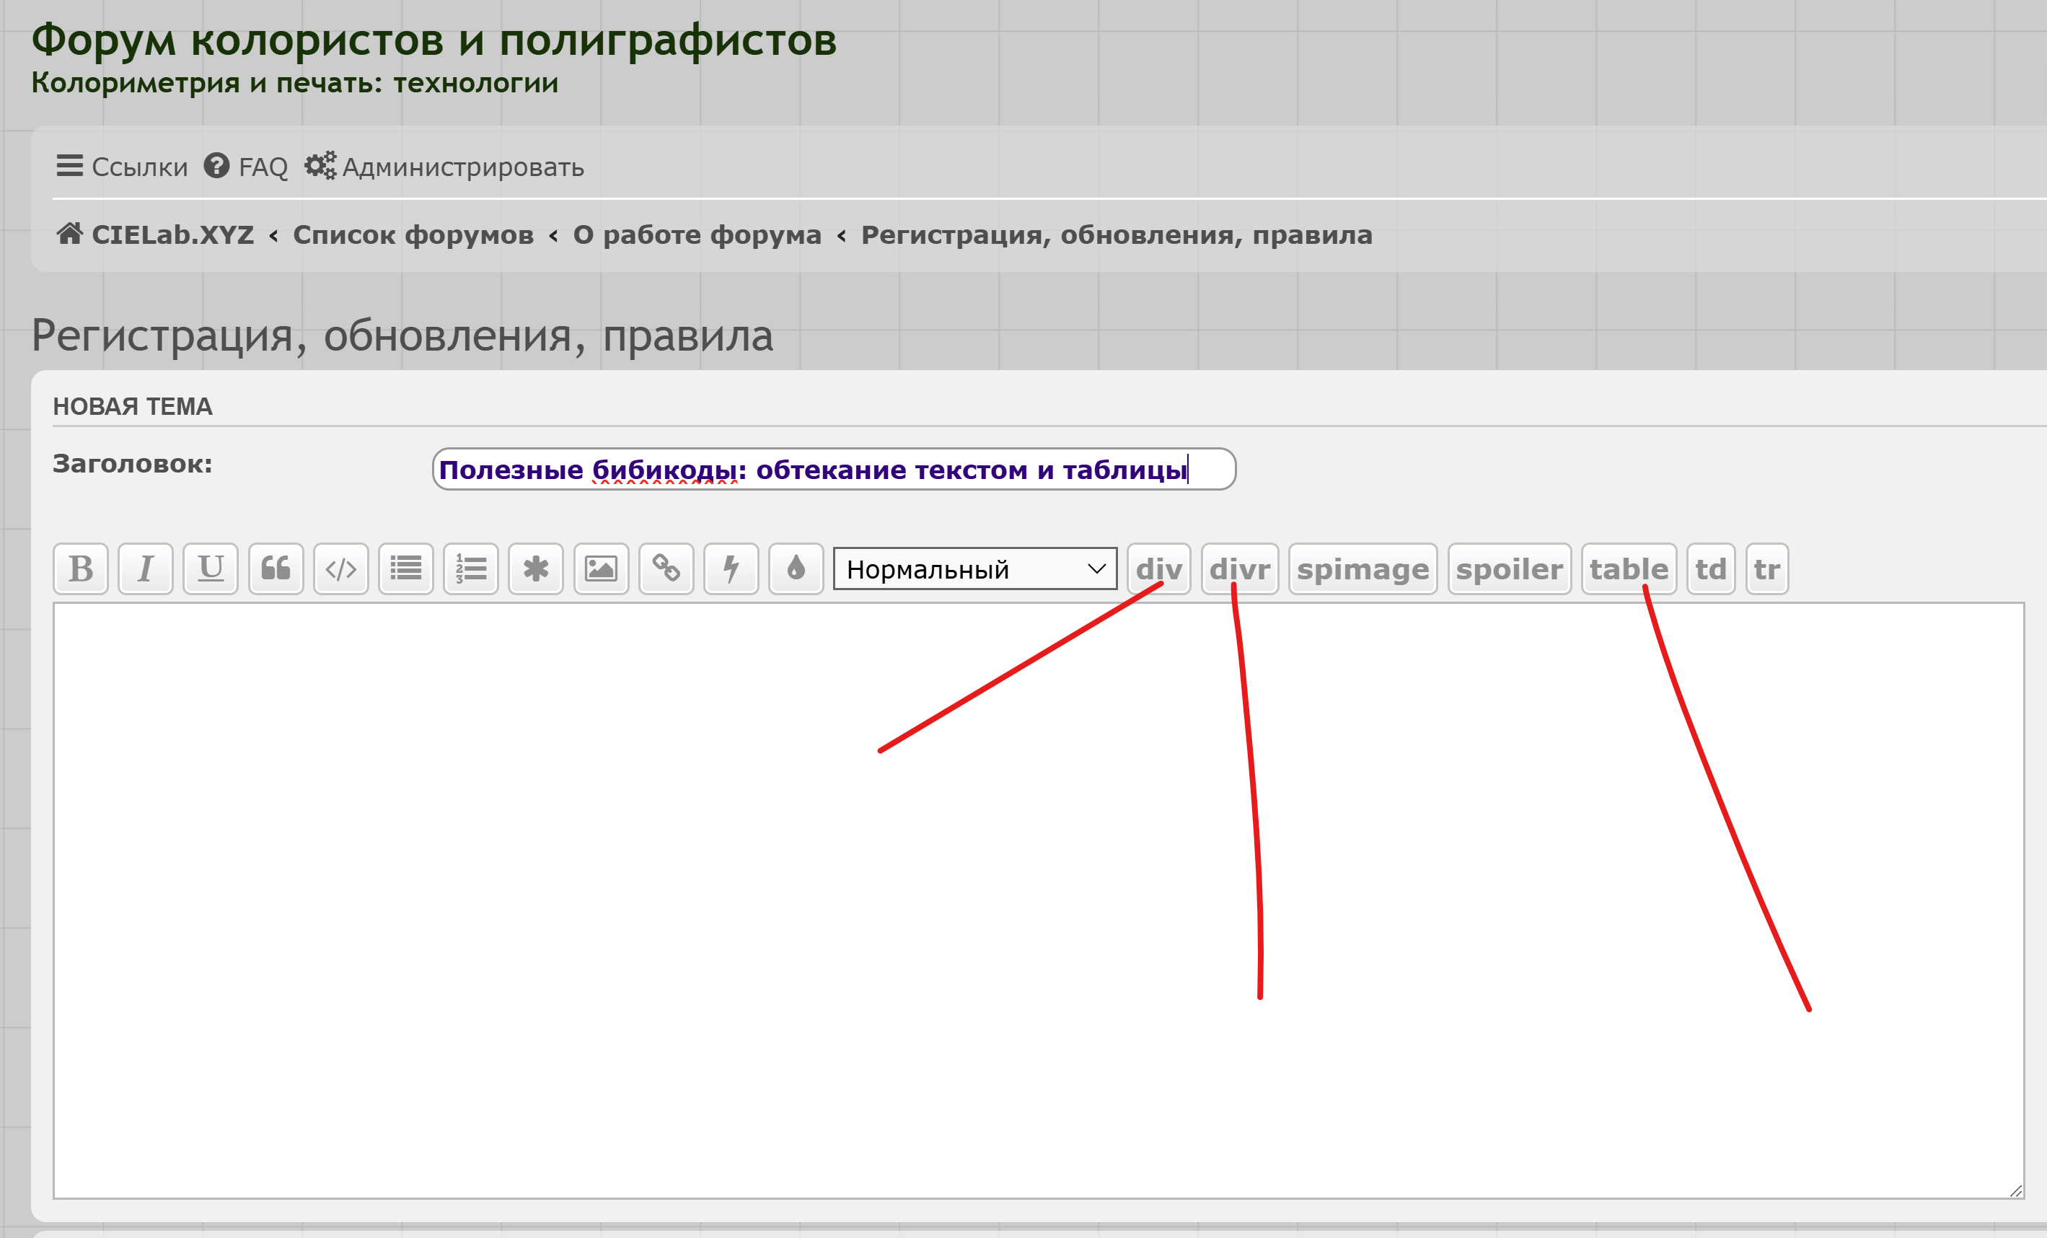Insert a numbered list

tap(470, 569)
